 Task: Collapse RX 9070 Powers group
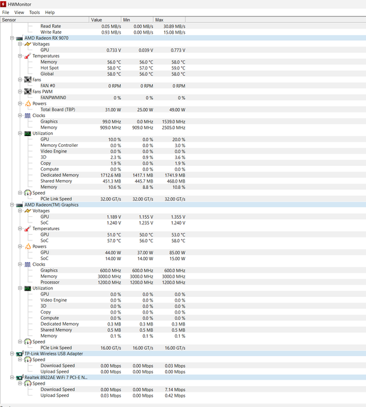click(x=20, y=104)
